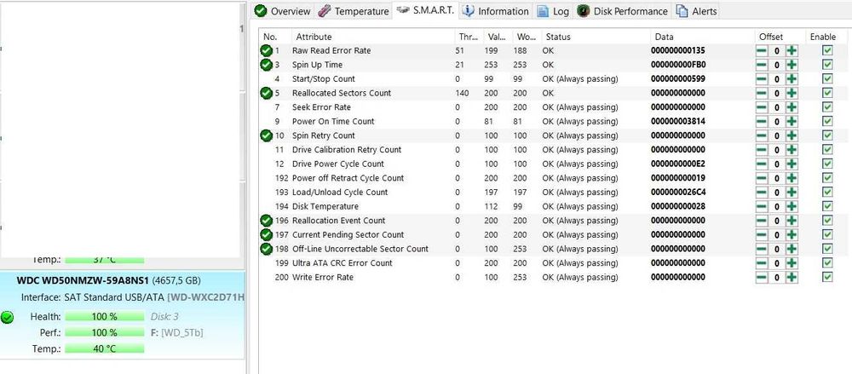Click the green health status icon of WDC disk
The width and height of the screenshot is (852, 374).
tap(8, 318)
